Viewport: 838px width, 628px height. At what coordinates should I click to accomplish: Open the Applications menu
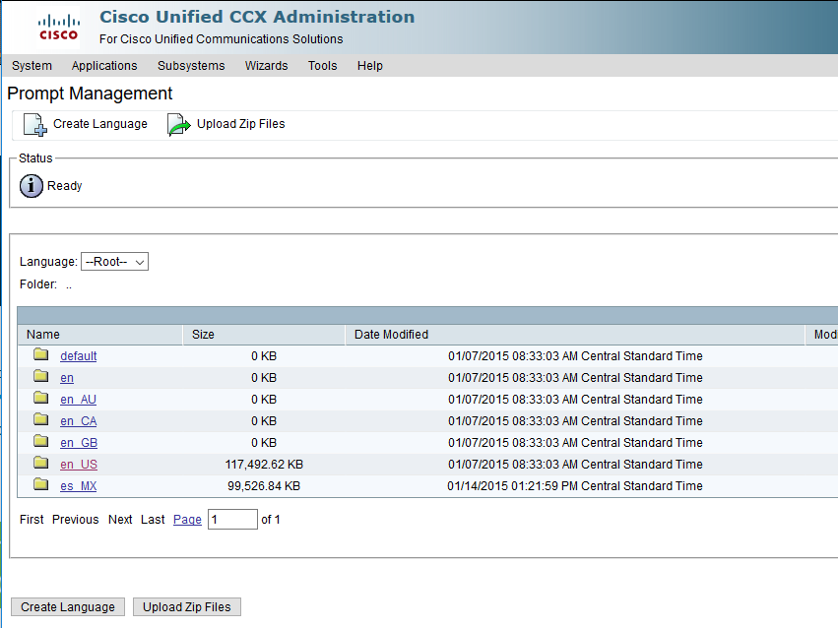104,66
